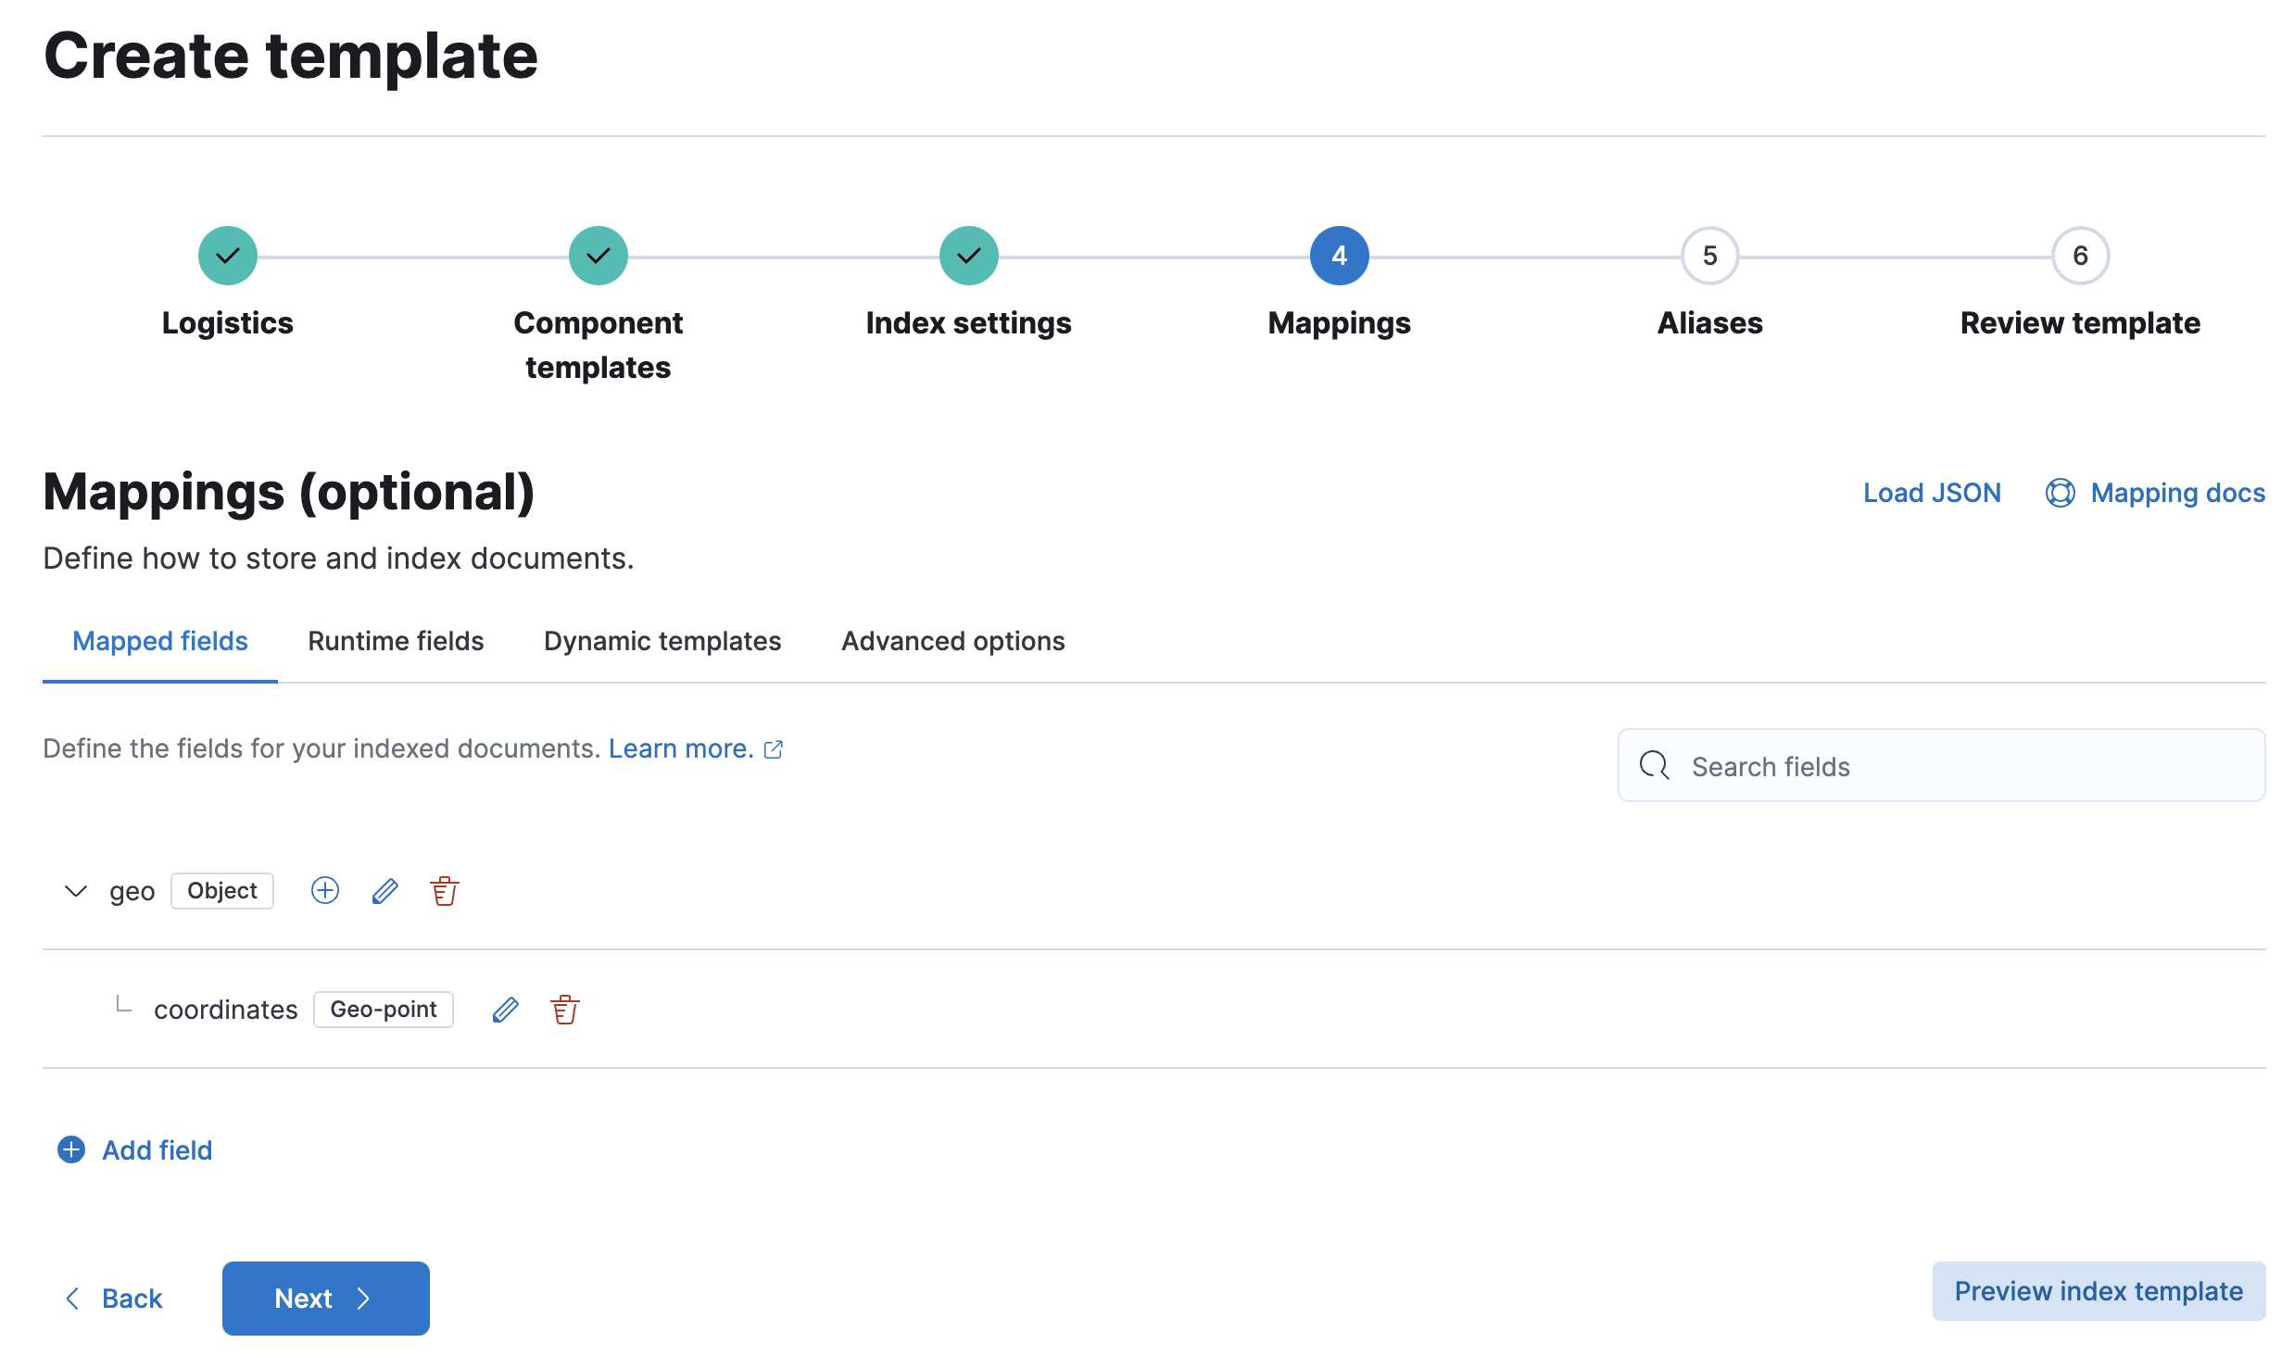Add child field to geo object
The width and height of the screenshot is (2294, 1356).
324,891
